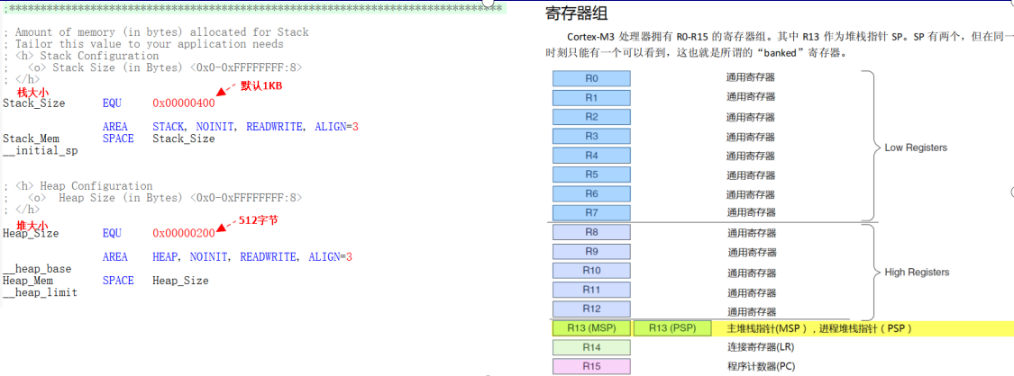The image size is (1014, 376).
Task: Click the '; <h> Heap Configuration' comment
Action: click(78, 186)
